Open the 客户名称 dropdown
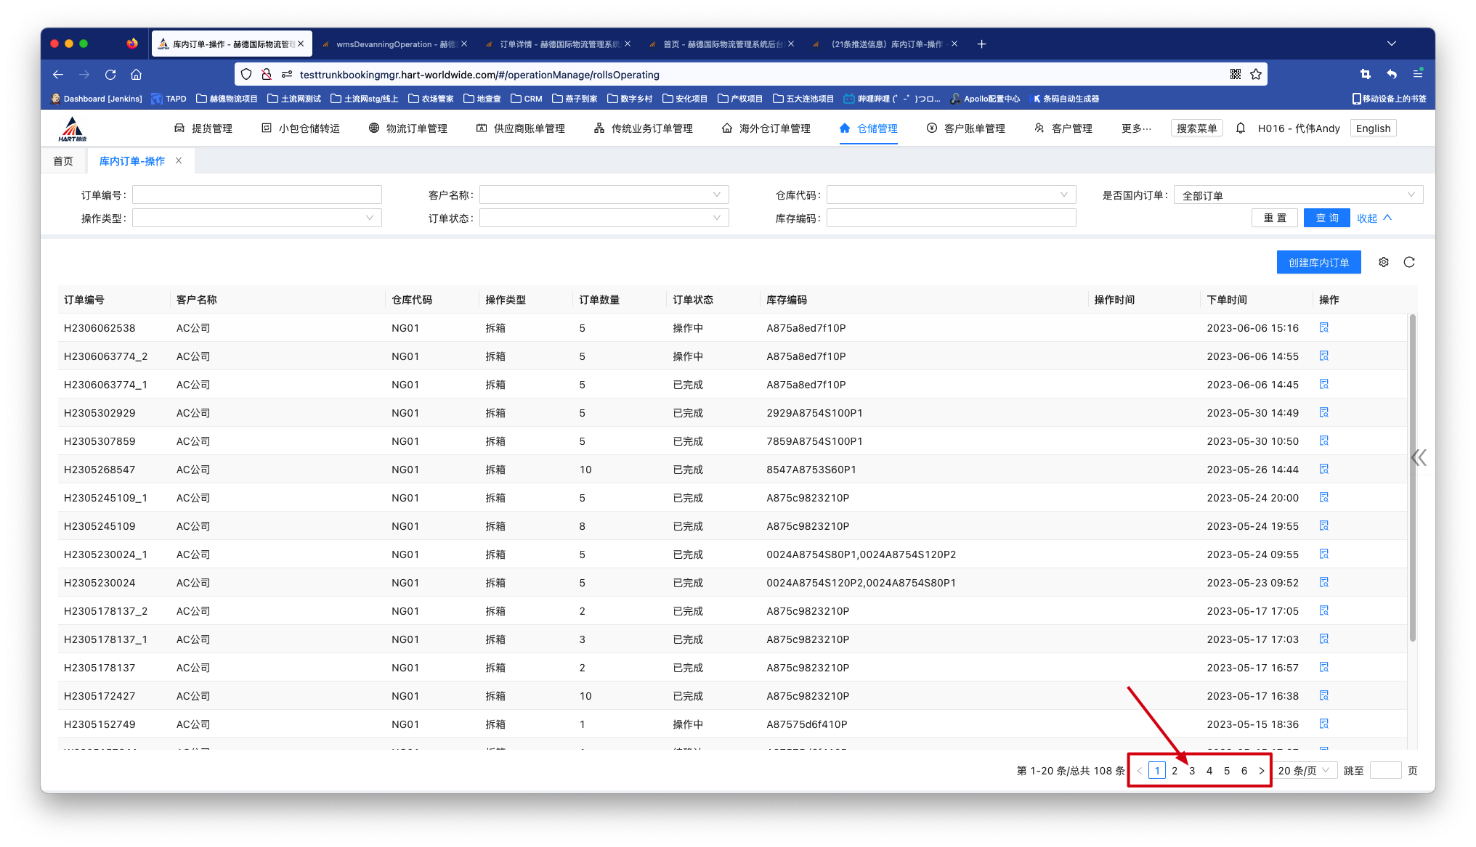Screen dimensions: 1476x847 coord(604,195)
